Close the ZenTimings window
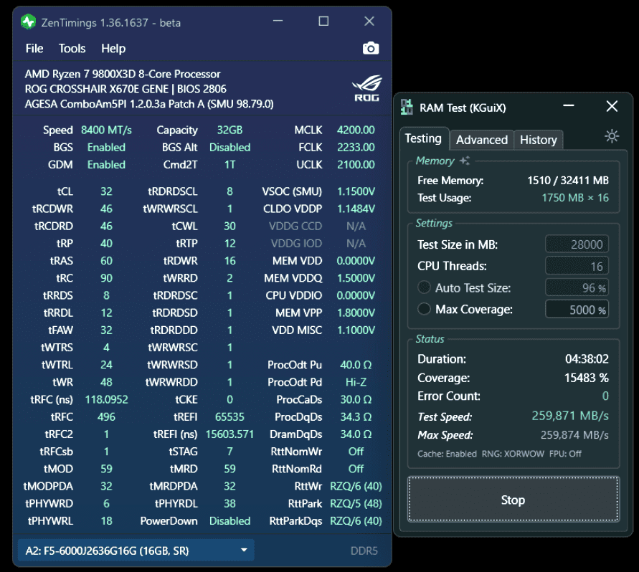Viewport: 639px width, 572px height. click(x=369, y=22)
